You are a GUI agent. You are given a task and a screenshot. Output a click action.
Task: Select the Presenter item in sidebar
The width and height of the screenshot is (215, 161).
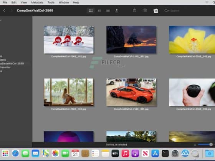(5, 67)
